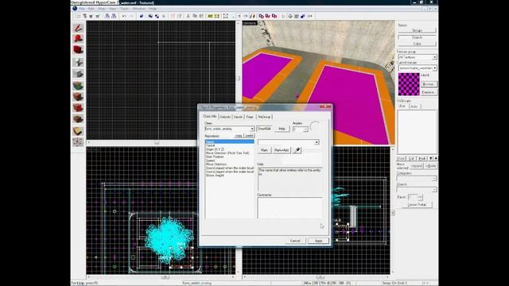Click the top-left viewport horizontal scrollbar
This screenshot has height=286, width=509.
click(x=161, y=143)
